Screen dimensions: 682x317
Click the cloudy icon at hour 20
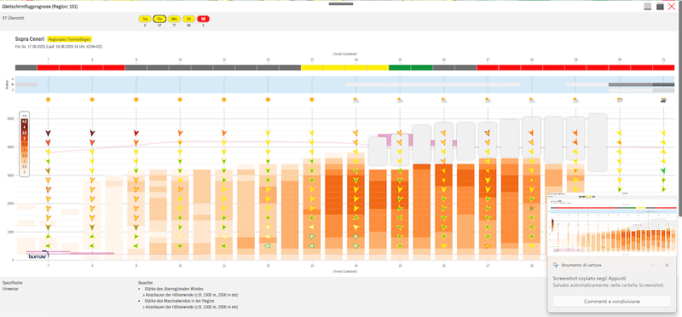click(x=620, y=100)
